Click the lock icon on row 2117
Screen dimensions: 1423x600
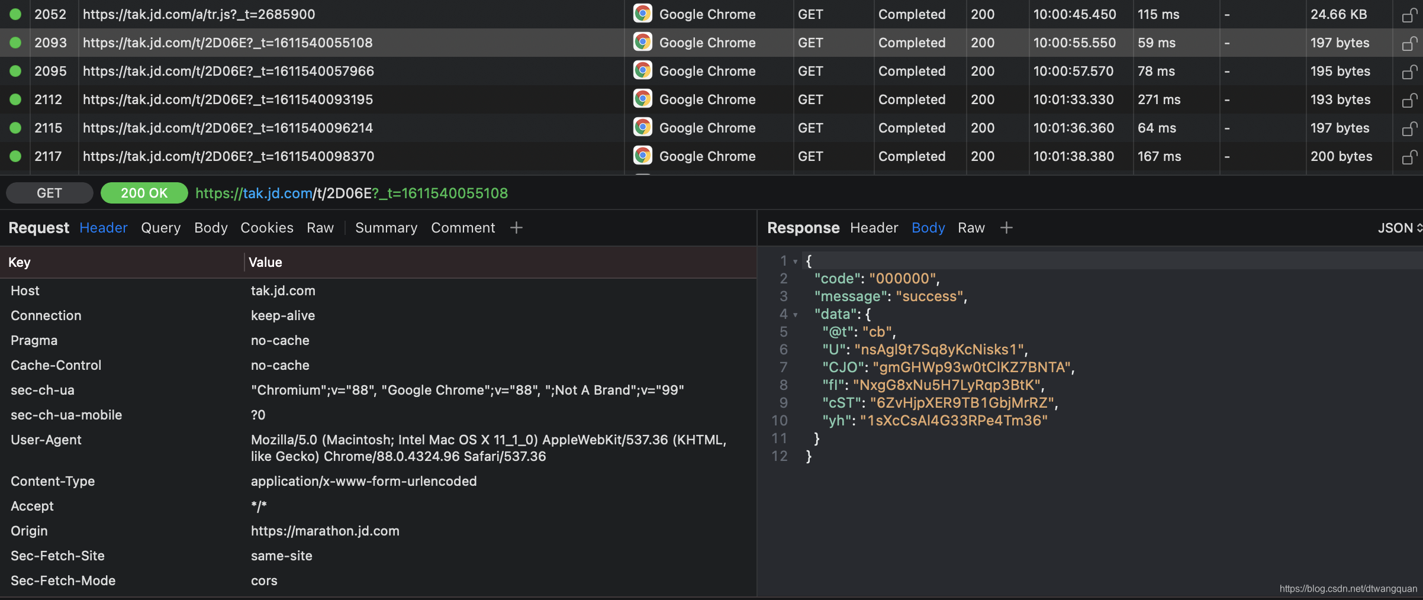[x=1409, y=156]
